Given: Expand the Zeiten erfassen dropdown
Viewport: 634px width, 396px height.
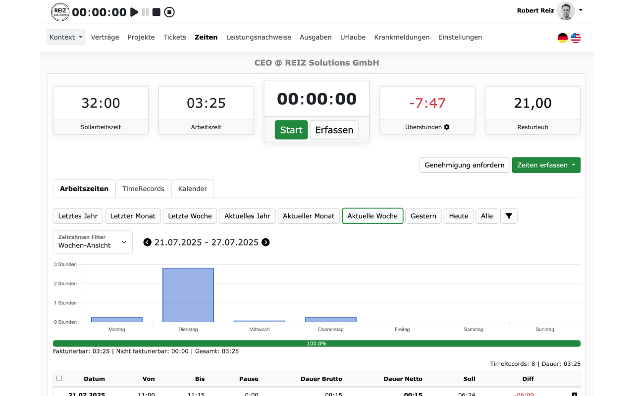Looking at the screenshot, I should click(546, 165).
